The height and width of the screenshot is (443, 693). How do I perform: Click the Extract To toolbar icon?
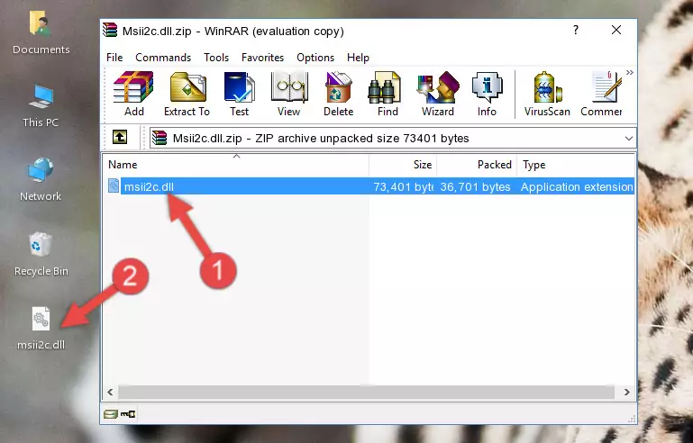[x=187, y=94]
